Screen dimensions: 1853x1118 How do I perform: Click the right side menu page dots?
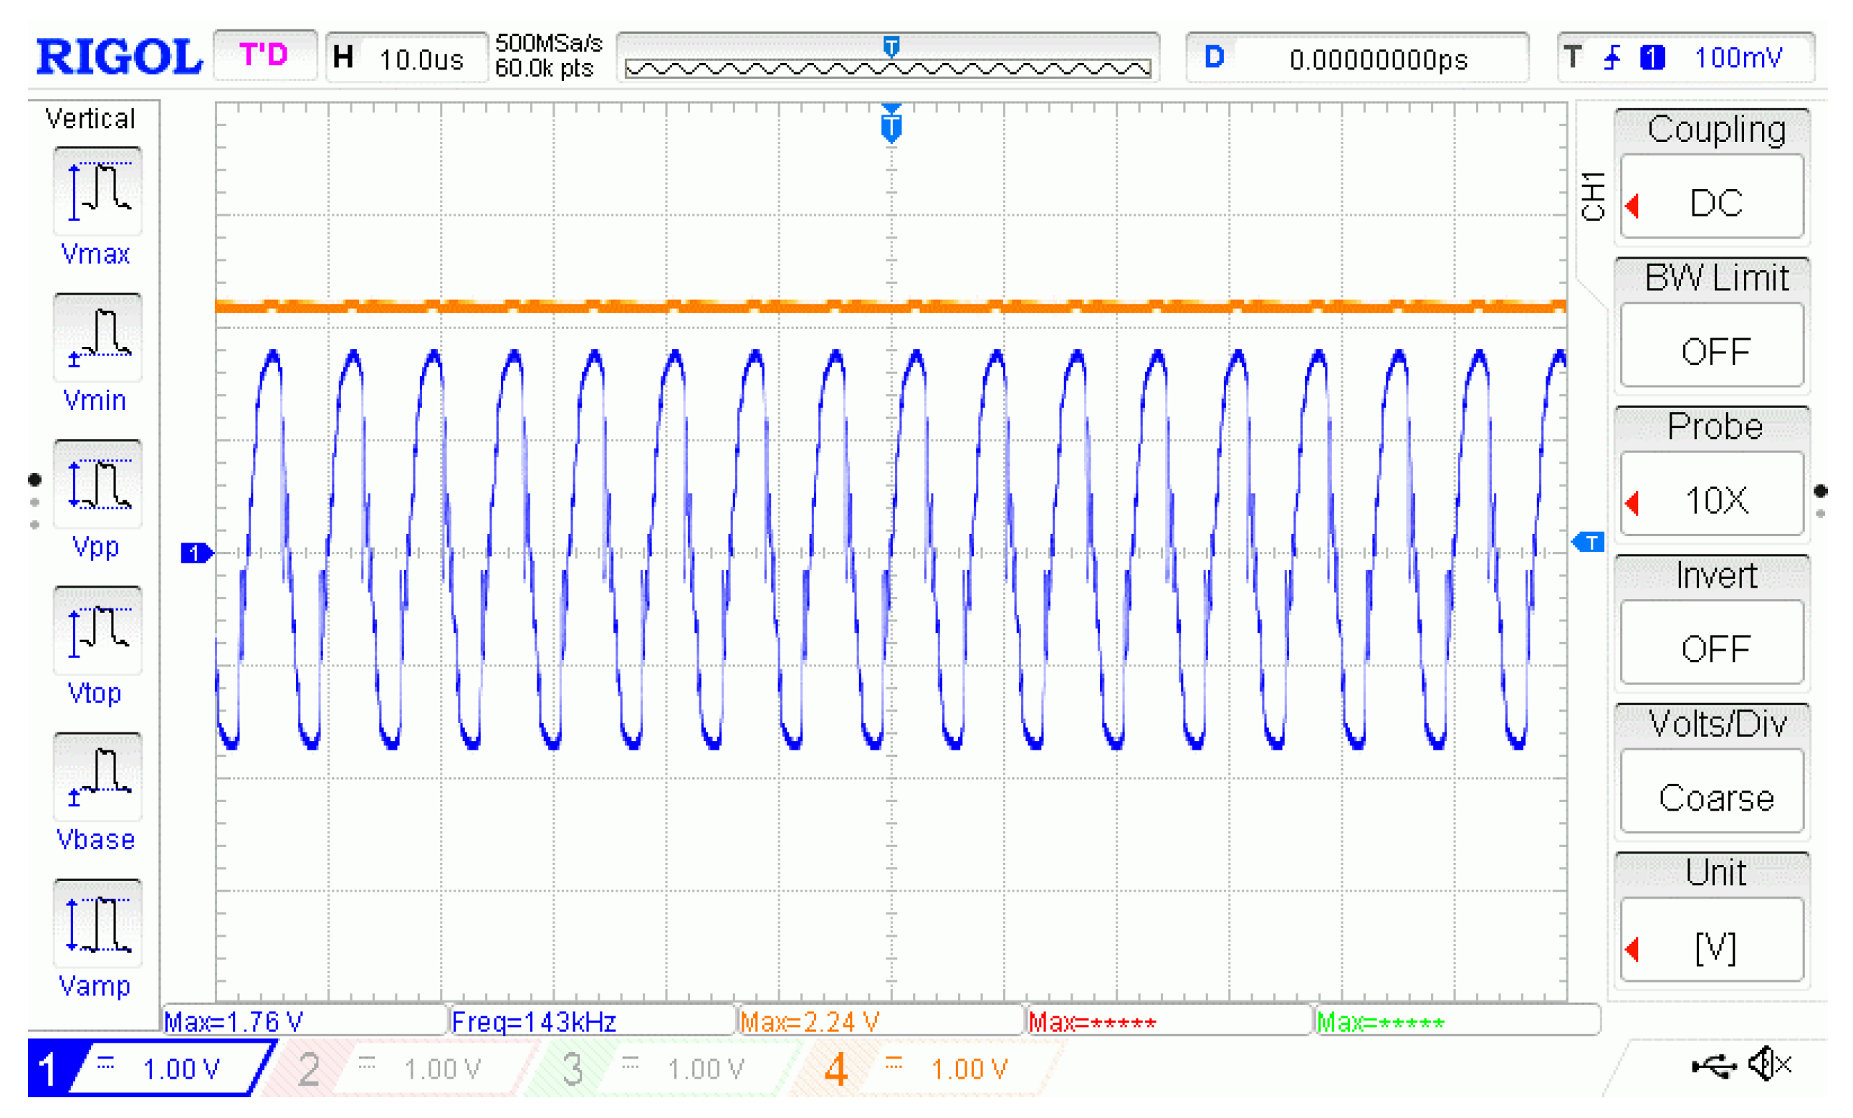(1820, 501)
